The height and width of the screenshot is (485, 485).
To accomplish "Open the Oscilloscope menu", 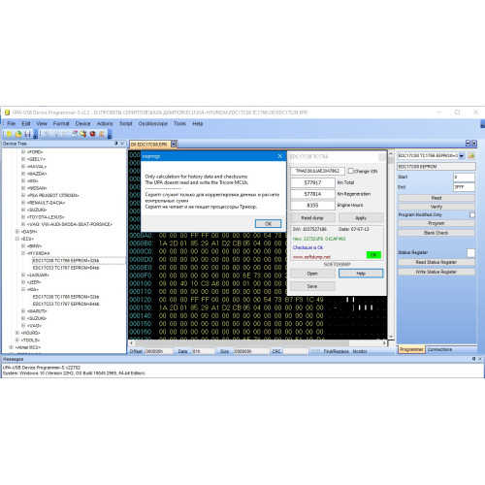I will coord(153,123).
